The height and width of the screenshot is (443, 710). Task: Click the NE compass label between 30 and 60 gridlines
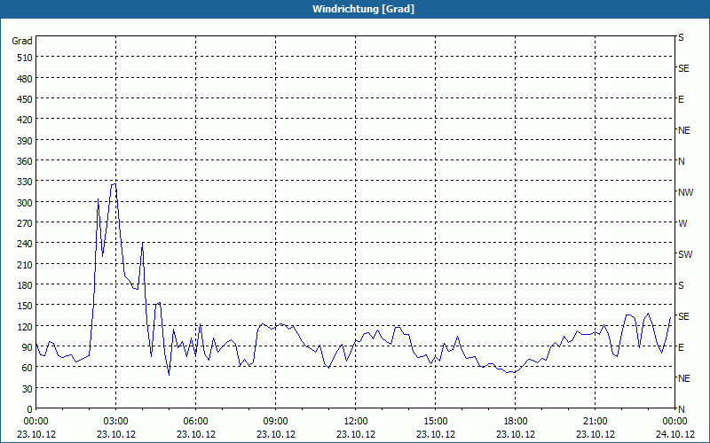(x=684, y=378)
